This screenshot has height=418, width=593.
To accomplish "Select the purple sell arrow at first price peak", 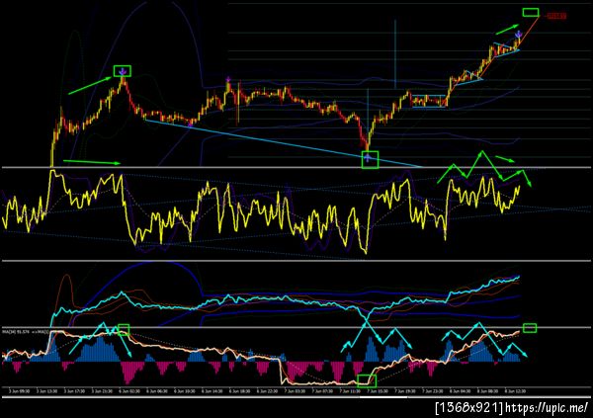I will point(122,71).
